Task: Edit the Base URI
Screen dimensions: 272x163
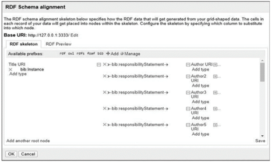Action: tap(75, 34)
